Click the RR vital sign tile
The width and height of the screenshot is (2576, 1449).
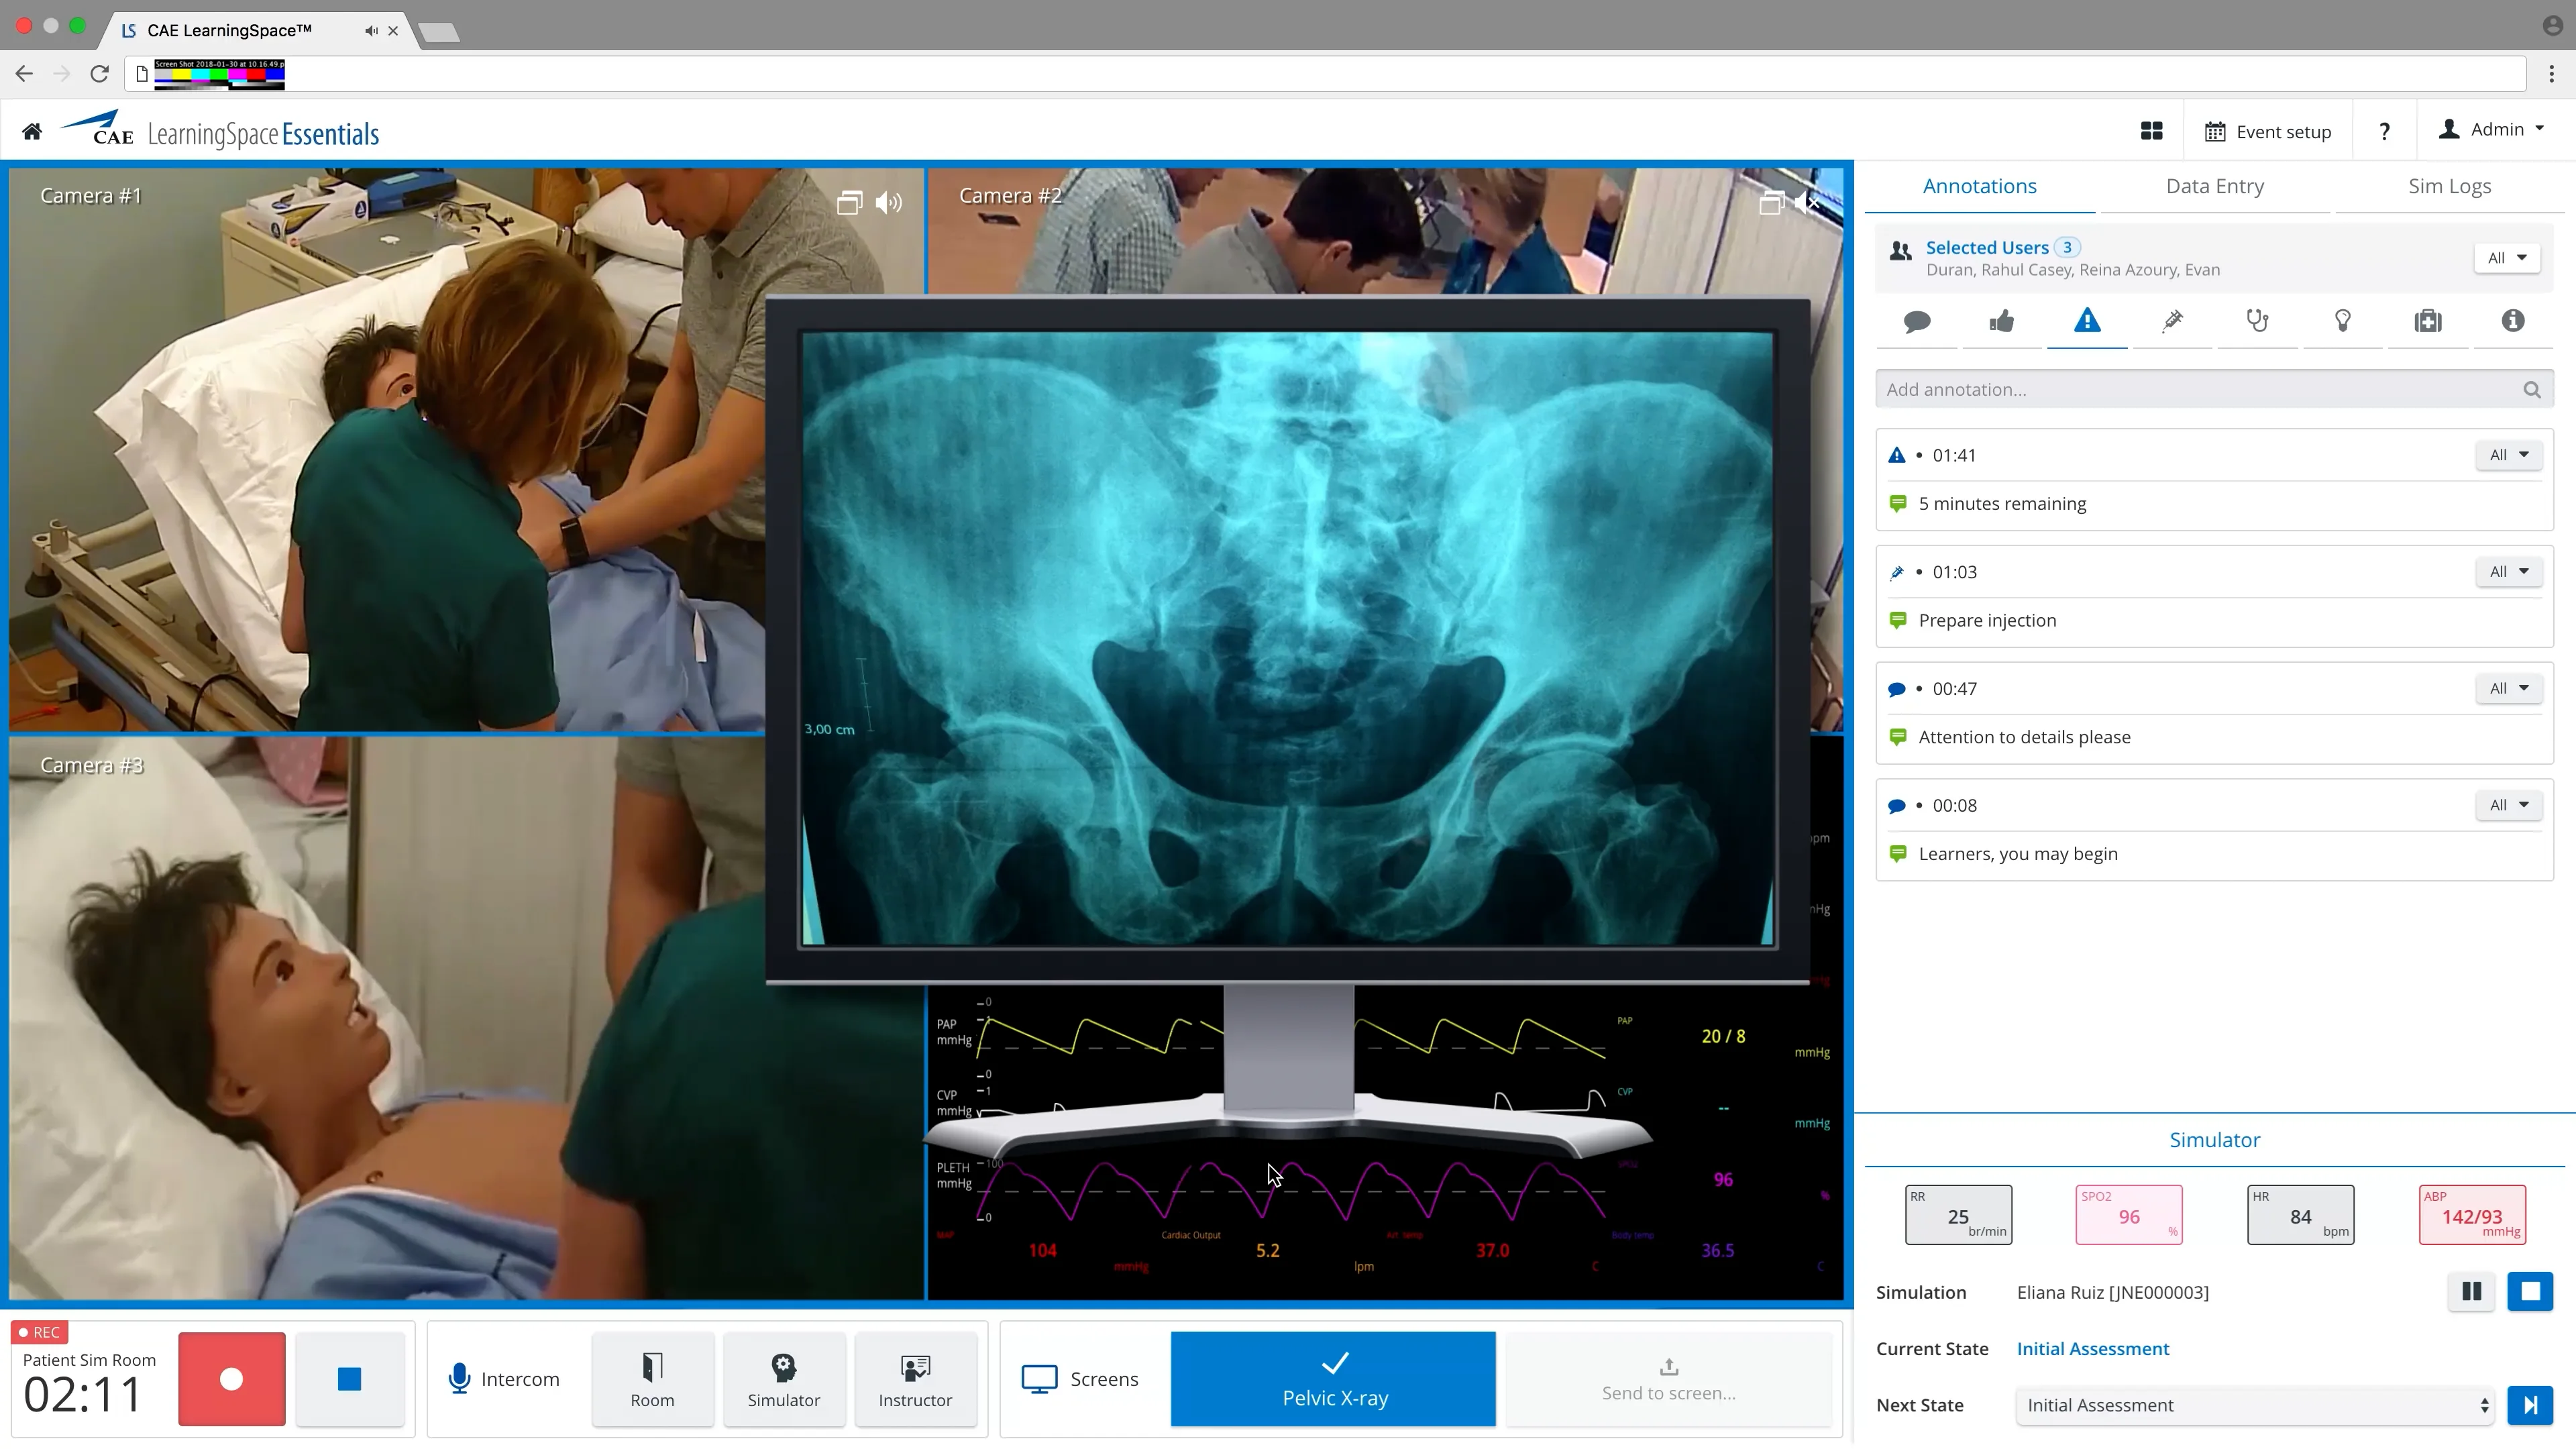pyautogui.click(x=1958, y=1215)
